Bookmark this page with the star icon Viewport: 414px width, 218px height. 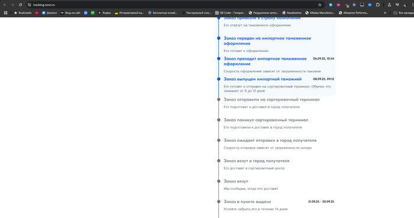coord(320,5)
